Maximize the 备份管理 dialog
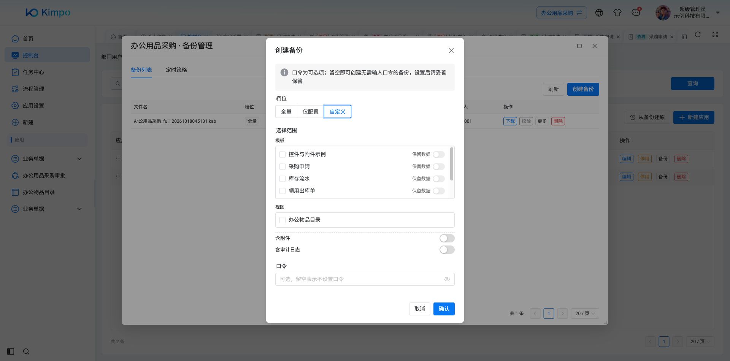 pyautogui.click(x=579, y=46)
